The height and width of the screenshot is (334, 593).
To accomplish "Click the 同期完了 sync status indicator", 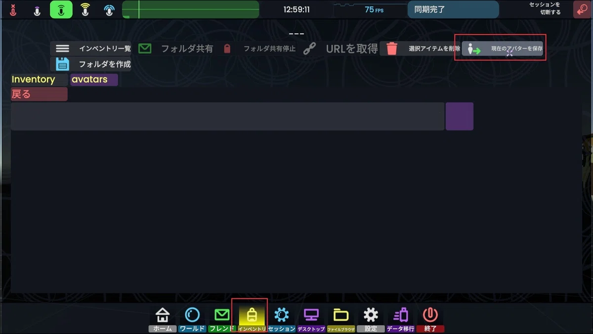I will [x=453, y=9].
